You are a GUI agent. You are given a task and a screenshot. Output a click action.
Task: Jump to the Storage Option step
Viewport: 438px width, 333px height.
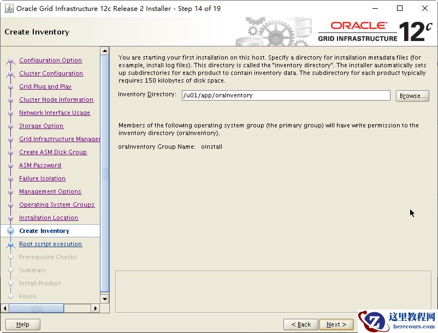[x=41, y=126]
